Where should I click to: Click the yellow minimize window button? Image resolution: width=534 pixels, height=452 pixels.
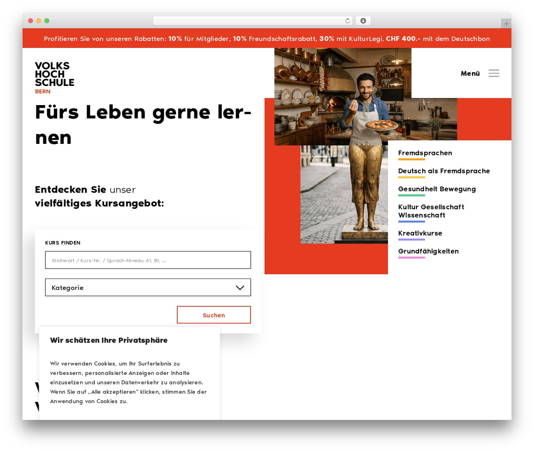point(38,21)
